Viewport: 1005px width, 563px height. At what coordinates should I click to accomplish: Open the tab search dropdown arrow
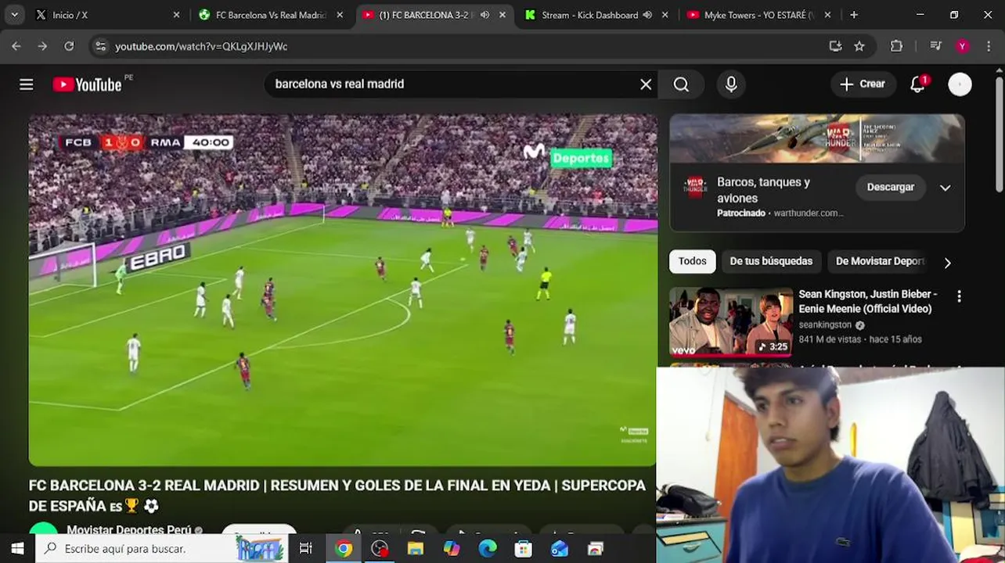point(14,15)
